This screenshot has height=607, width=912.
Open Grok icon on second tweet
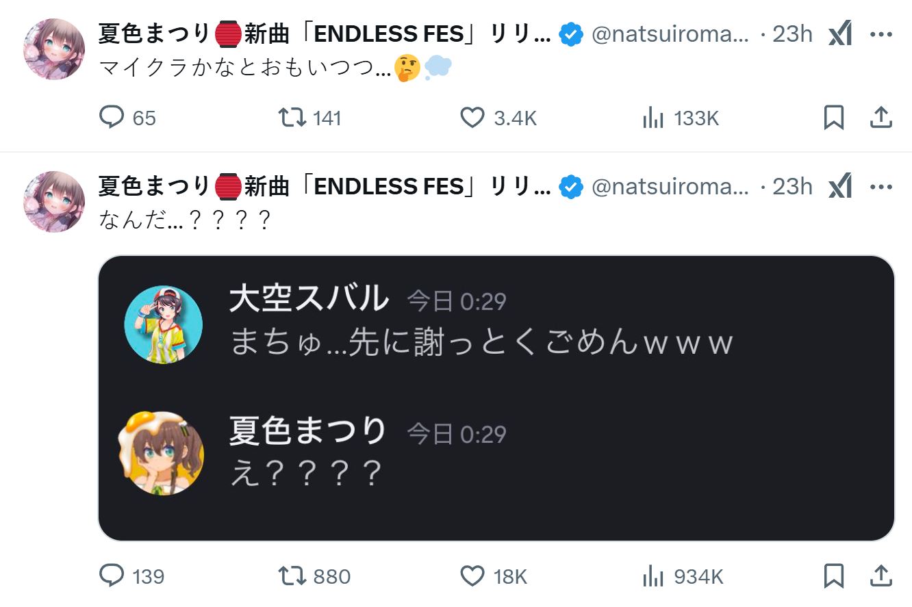point(840,186)
